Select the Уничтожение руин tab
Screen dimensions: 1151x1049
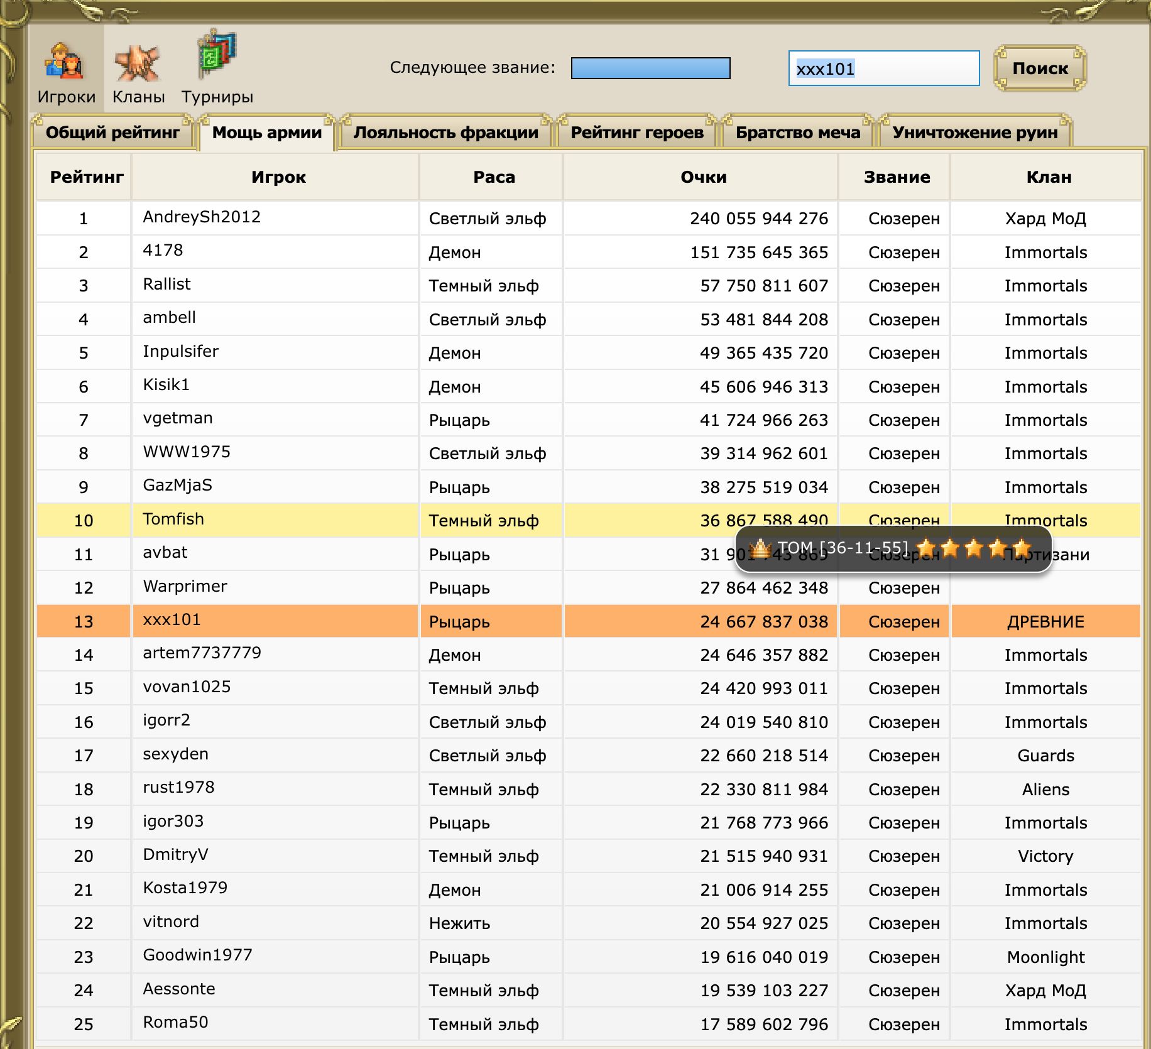coord(975,133)
